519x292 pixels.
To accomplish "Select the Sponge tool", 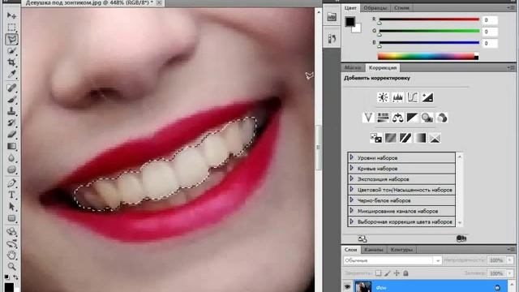I will tap(11, 170).
